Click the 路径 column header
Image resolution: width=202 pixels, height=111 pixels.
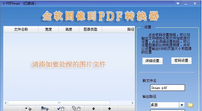(118, 29)
